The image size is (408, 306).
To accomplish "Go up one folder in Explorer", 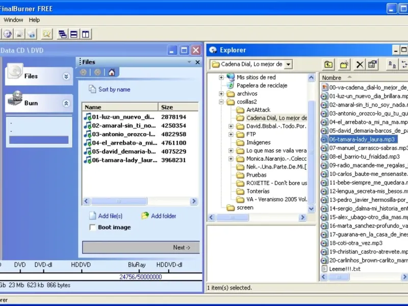I will coord(328,64).
